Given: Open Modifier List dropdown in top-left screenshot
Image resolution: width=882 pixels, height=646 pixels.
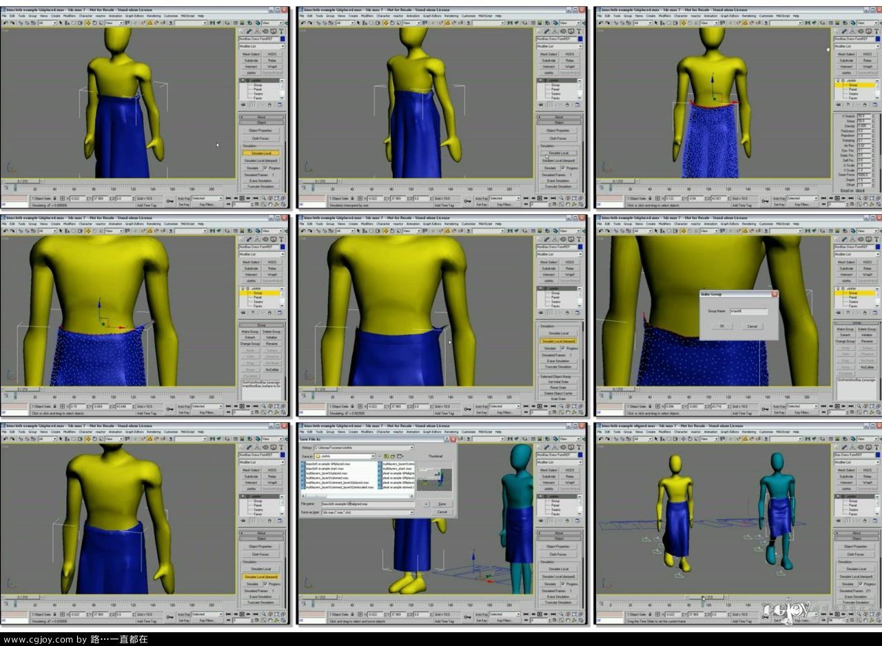Looking at the screenshot, I should 262,46.
